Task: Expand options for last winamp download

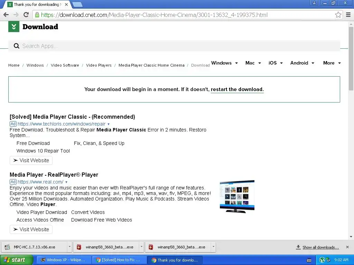Action: [x=213, y=247]
